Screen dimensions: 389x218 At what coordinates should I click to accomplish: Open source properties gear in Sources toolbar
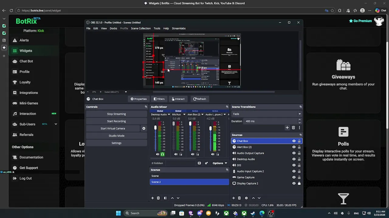pos(246,198)
